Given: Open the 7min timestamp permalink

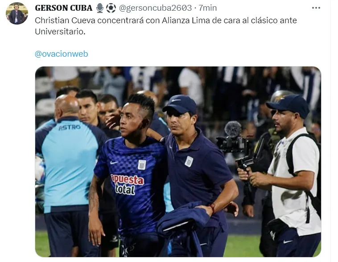Looking at the screenshot, I should [x=208, y=8].
